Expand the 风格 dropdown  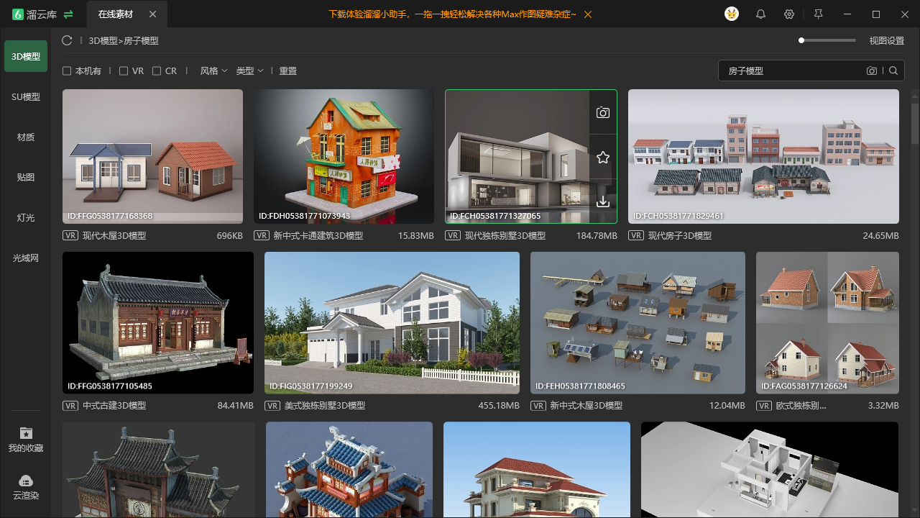tap(213, 71)
